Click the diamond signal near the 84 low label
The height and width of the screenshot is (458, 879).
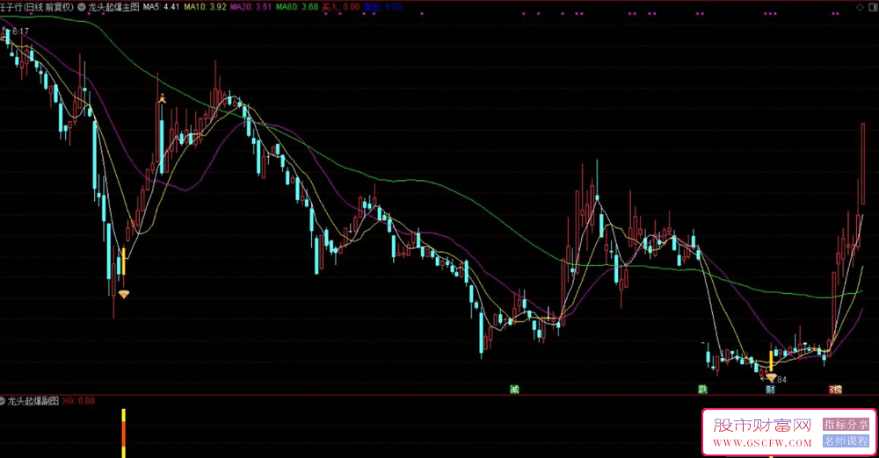tap(771, 378)
